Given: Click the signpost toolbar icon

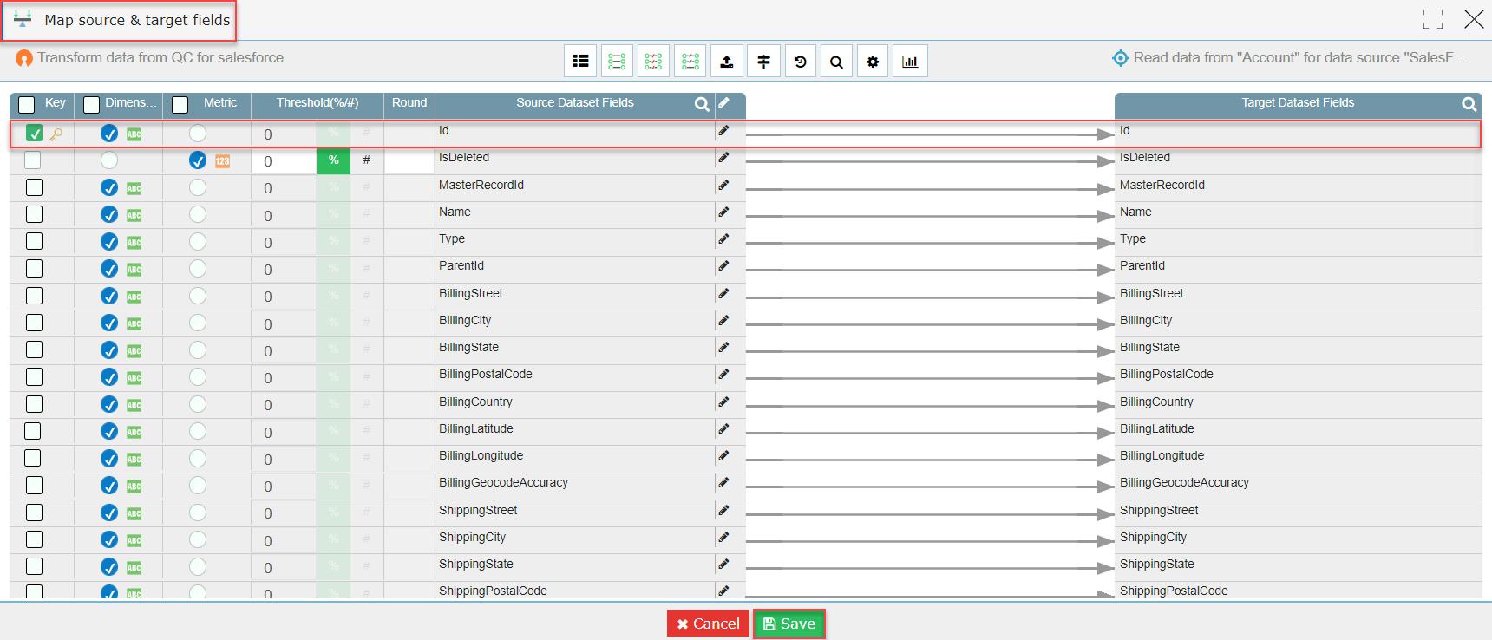Looking at the screenshot, I should 763,62.
